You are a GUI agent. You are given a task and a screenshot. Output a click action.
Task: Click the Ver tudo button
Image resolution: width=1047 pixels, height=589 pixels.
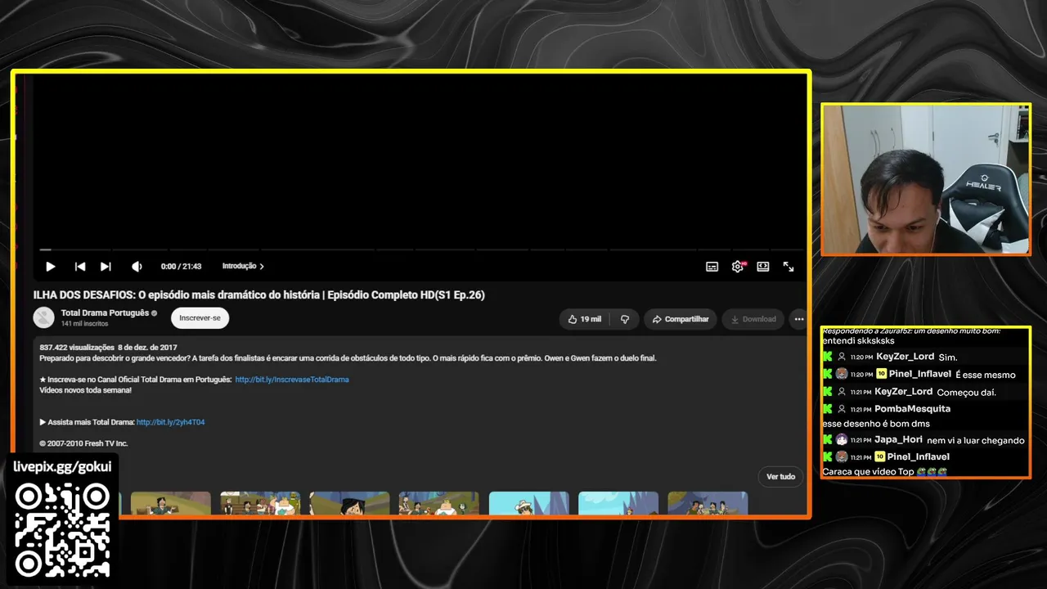coord(781,476)
